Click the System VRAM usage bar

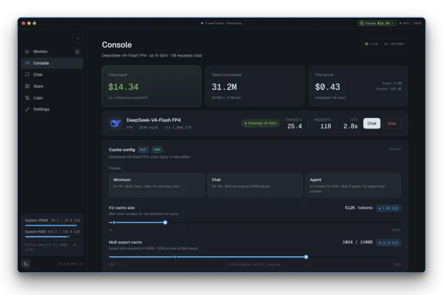pyautogui.click(x=53, y=226)
